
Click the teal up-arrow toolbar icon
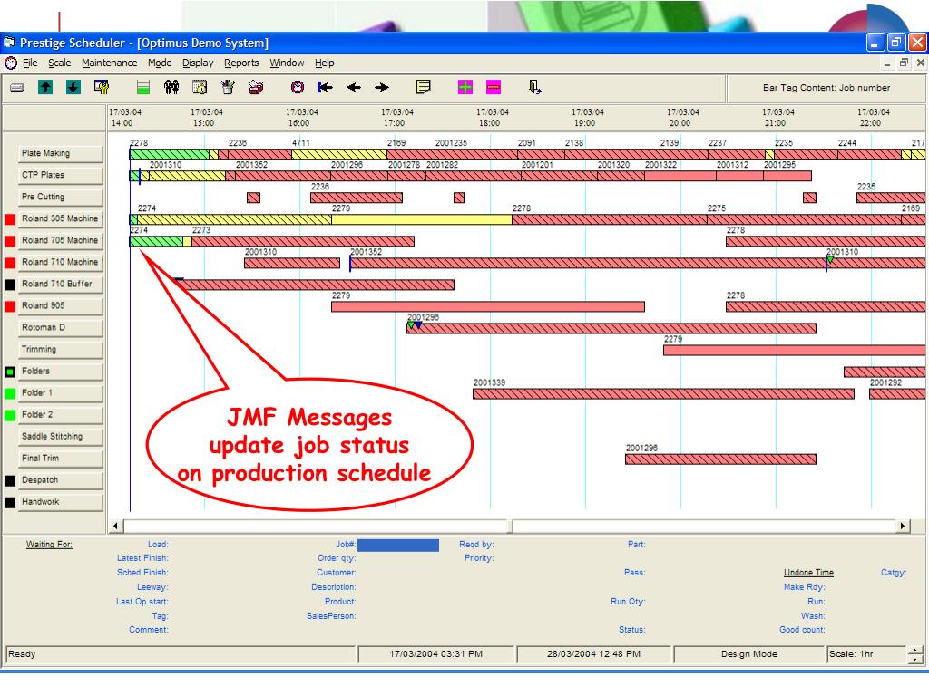[45, 88]
